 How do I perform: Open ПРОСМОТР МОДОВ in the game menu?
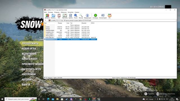(x=33, y=64)
